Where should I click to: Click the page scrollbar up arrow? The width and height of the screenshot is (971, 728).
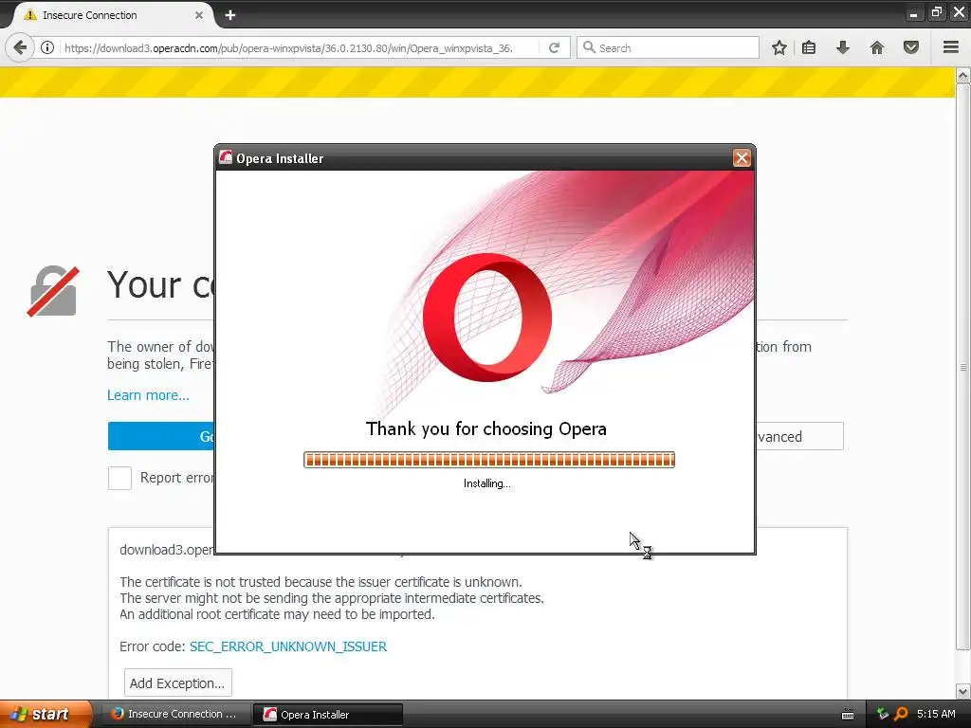click(x=963, y=76)
